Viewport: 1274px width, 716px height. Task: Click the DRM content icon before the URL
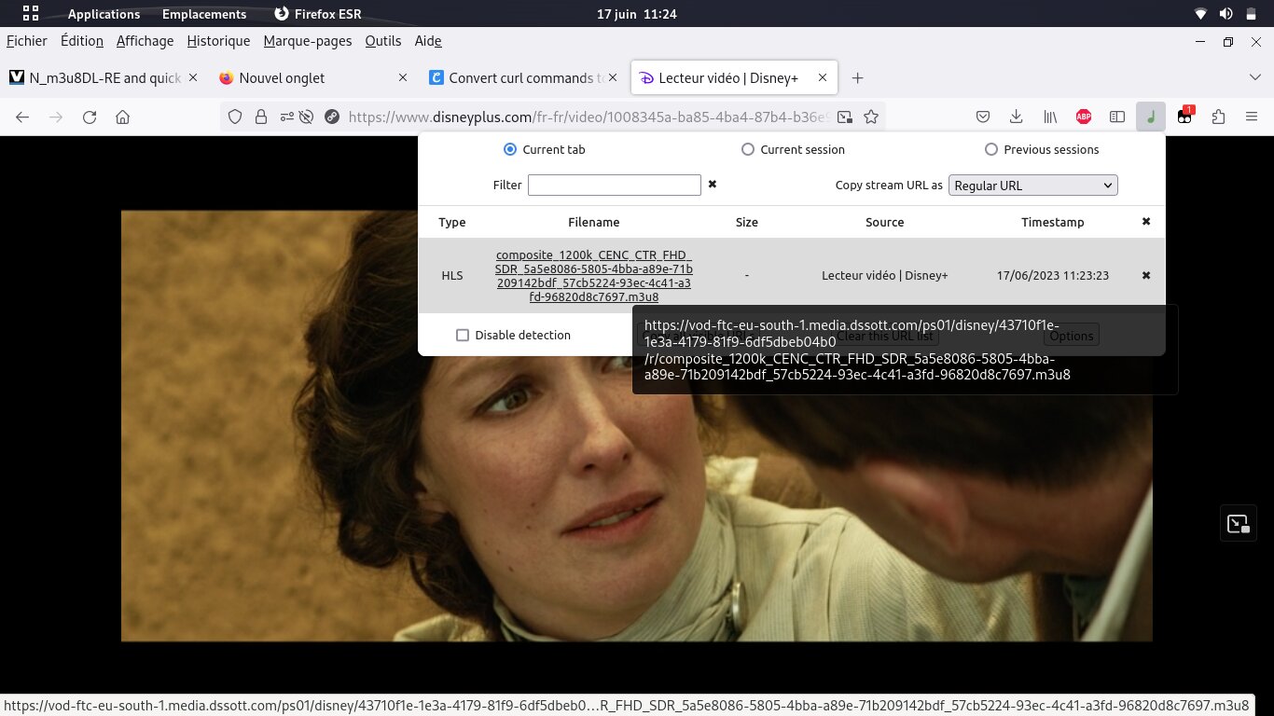tap(331, 117)
